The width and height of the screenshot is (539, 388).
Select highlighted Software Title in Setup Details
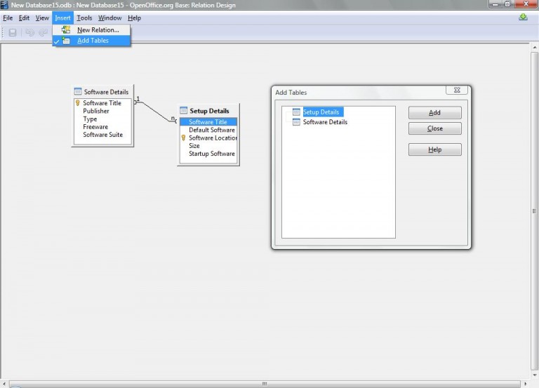(208, 122)
